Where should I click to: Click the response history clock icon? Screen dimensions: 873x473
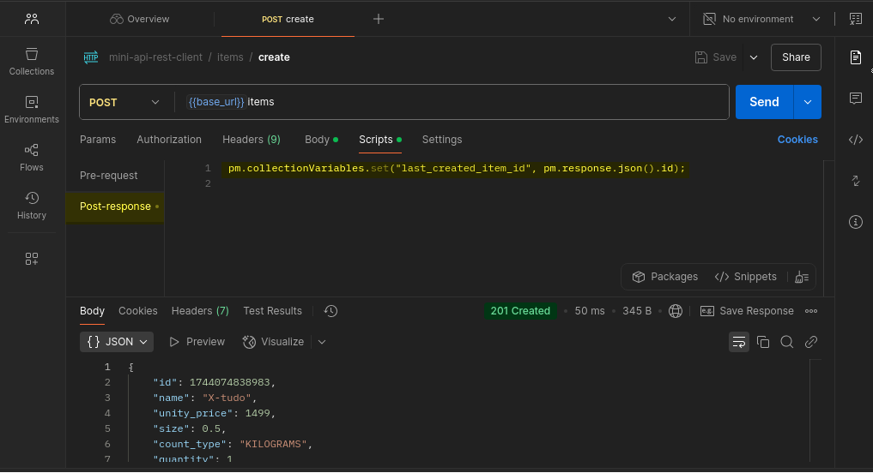pos(331,311)
